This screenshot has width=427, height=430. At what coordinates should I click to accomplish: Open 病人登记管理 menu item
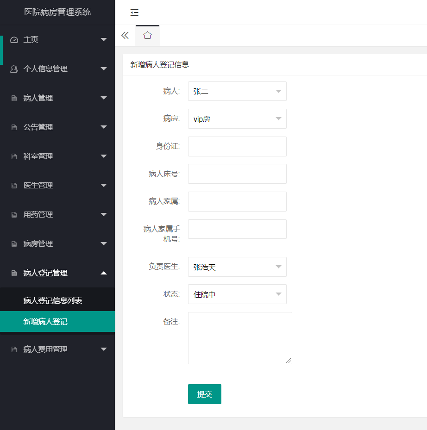pos(57,273)
